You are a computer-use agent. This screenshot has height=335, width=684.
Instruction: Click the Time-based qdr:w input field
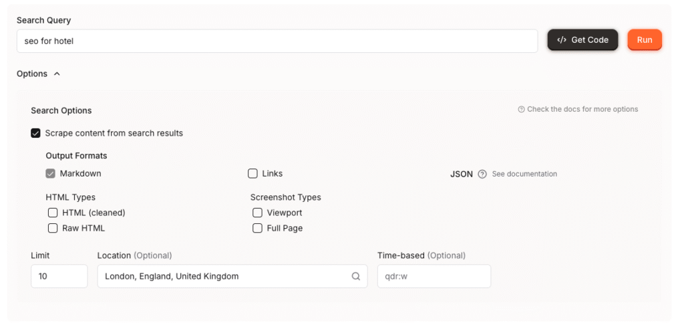tap(434, 276)
